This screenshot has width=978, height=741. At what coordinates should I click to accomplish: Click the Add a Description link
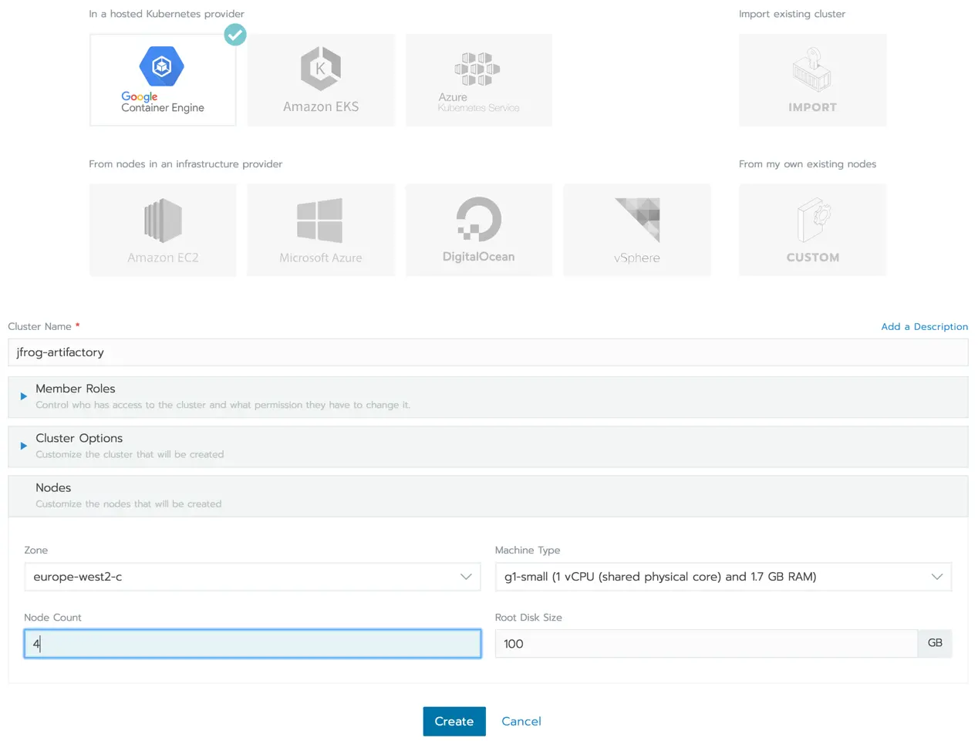tap(924, 327)
